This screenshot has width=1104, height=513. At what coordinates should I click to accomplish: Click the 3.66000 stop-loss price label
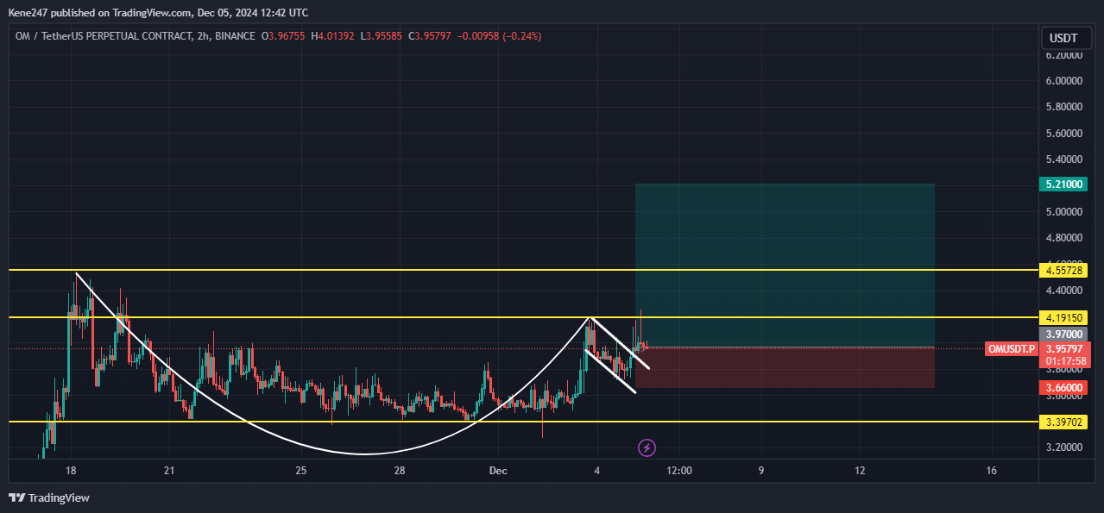point(1063,388)
